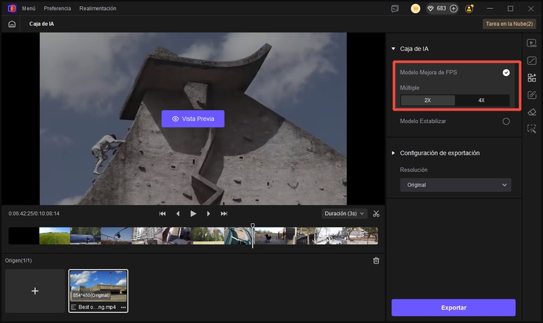Click the Vista Previa button
This screenshot has width=543, height=323.
[193, 119]
